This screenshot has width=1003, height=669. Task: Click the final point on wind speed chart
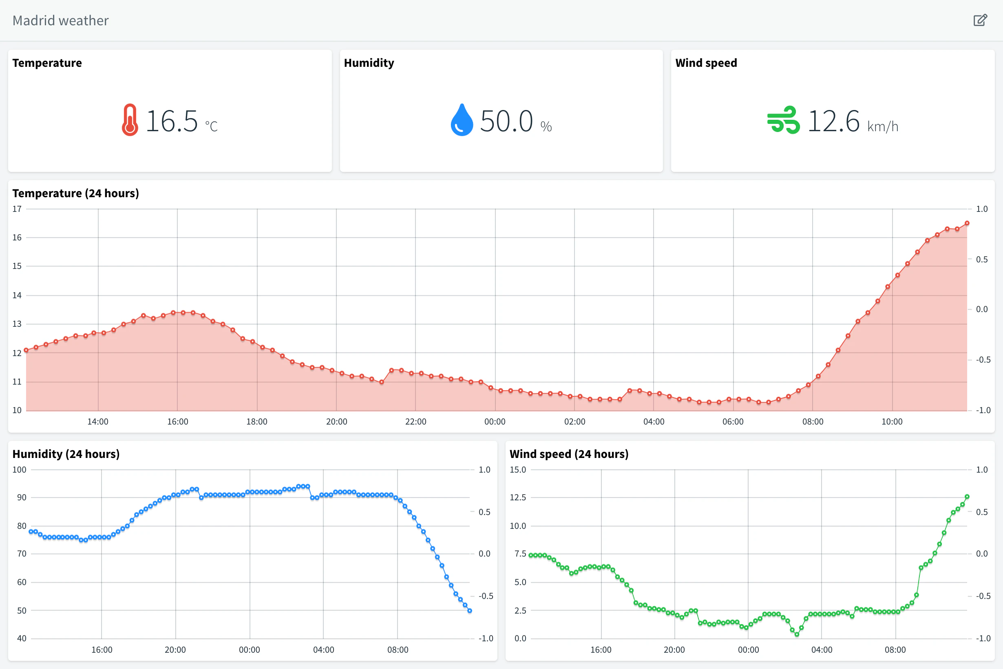pyautogui.click(x=967, y=497)
